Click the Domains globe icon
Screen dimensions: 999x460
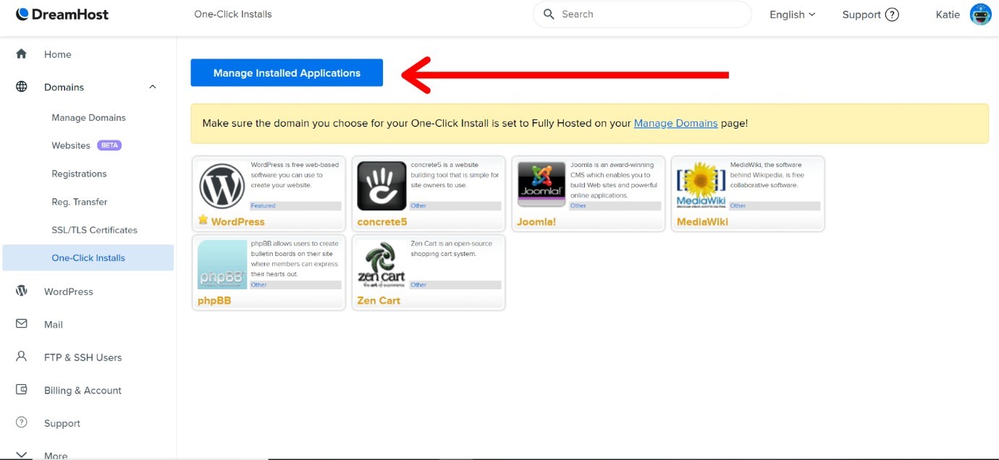click(22, 87)
